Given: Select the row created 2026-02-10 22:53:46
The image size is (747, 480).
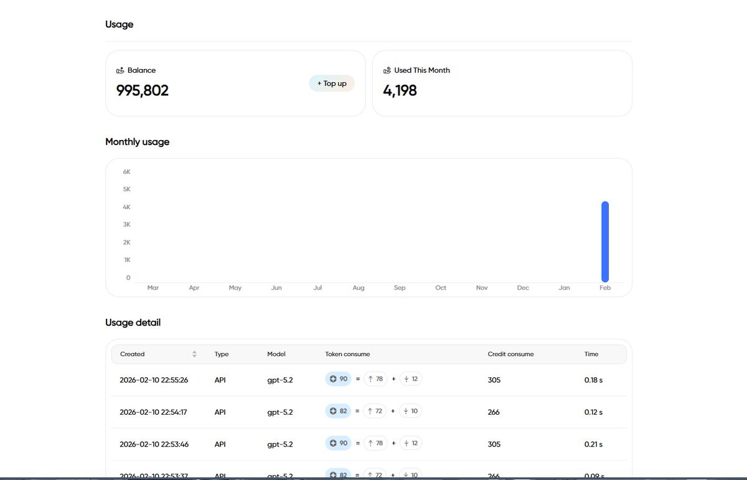Looking at the screenshot, I should click(369, 445).
